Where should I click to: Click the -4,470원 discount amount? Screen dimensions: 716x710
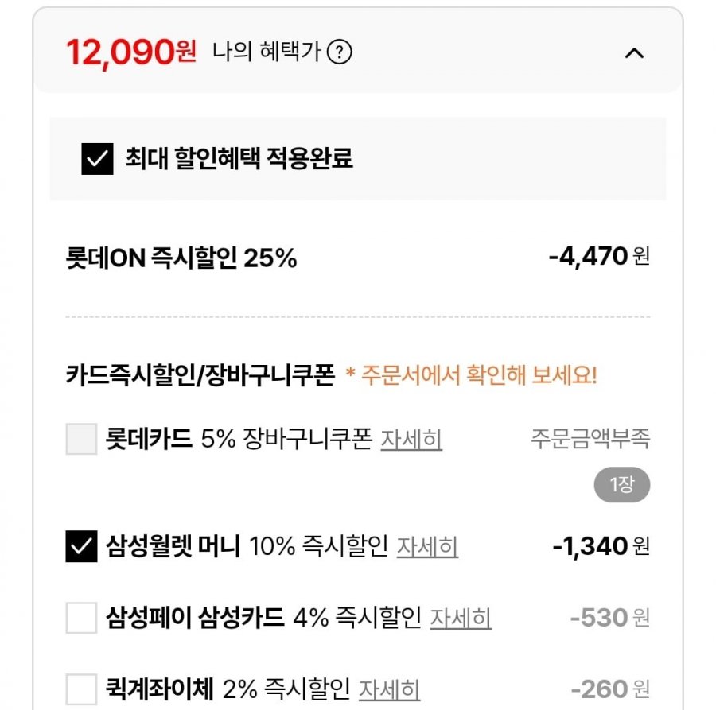coord(598,258)
